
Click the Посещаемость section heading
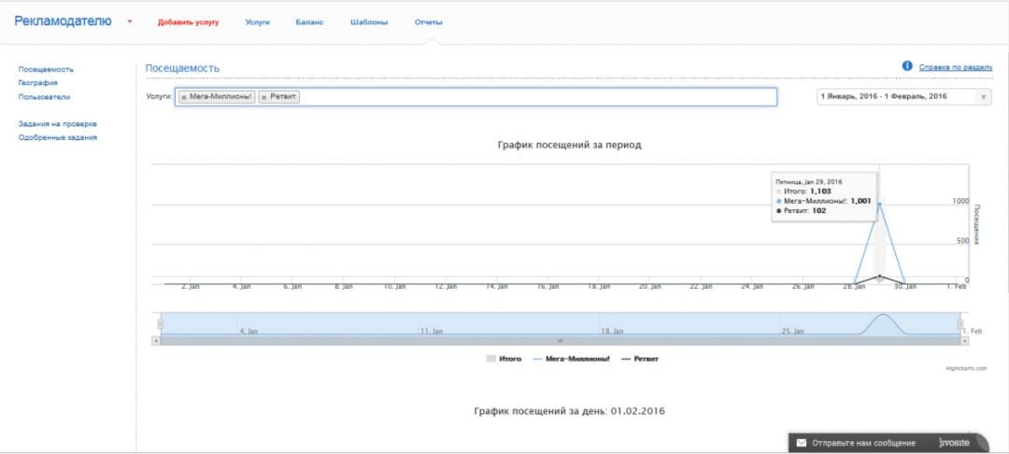click(x=183, y=68)
